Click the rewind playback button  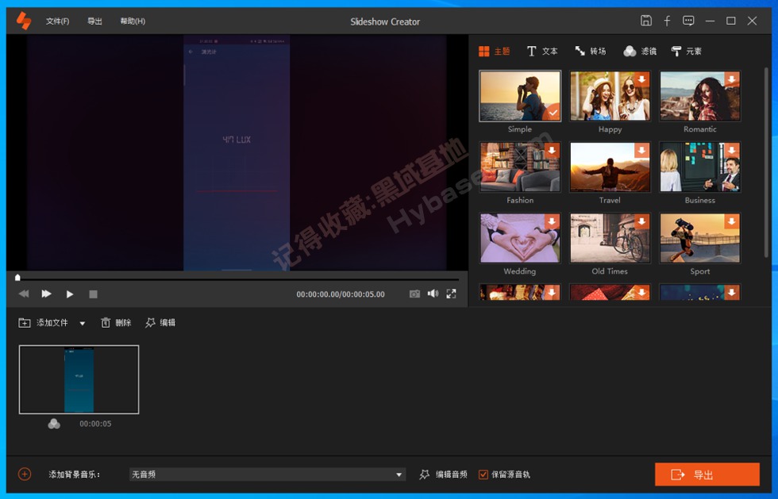tap(24, 294)
